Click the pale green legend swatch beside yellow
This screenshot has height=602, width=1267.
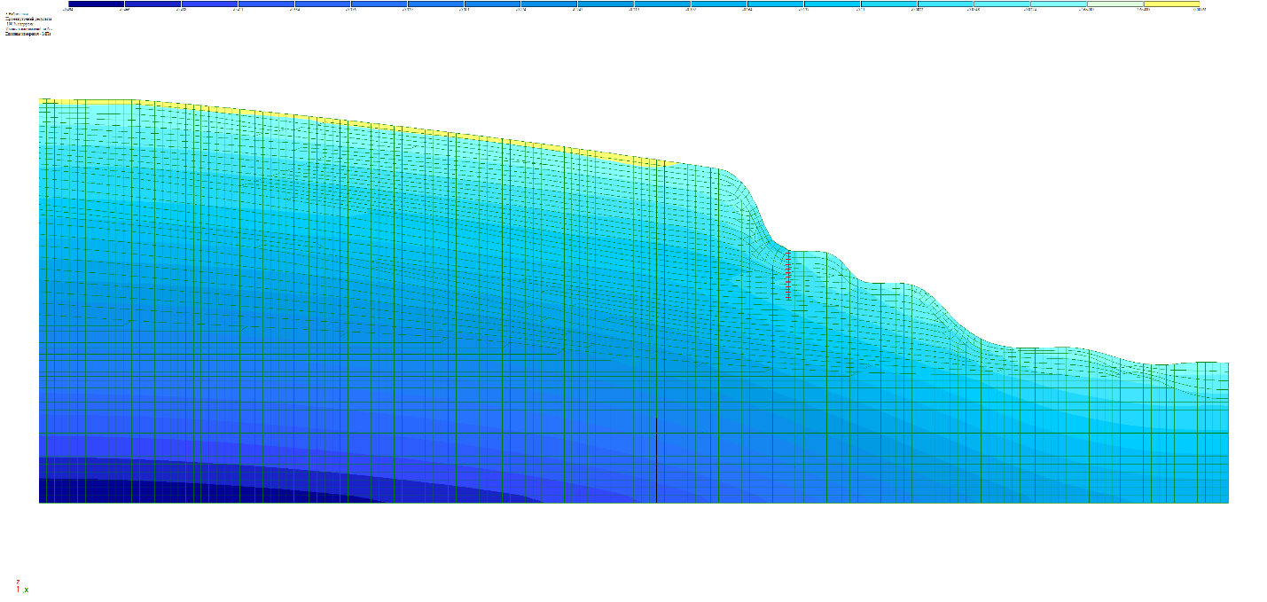(x=1115, y=4)
